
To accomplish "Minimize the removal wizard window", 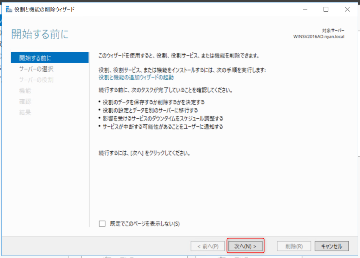I will point(306,9).
